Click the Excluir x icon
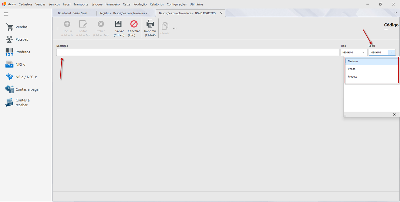The width and height of the screenshot is (400, 202). point(101,24)
